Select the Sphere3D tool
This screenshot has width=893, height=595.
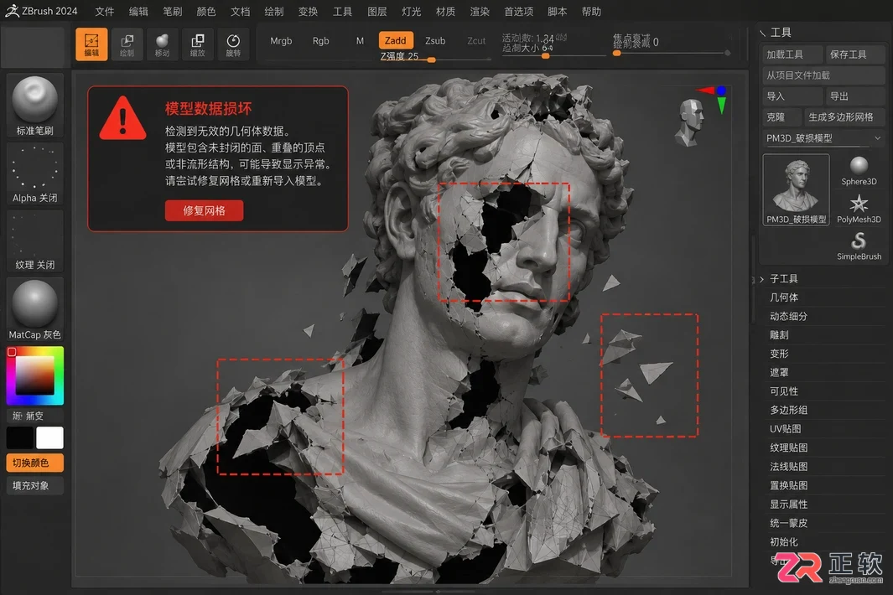(x=859, y=171)
